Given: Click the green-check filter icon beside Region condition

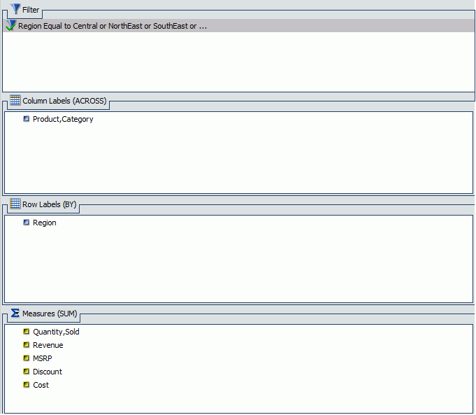Looking at the screenshot, I should click(x=10, y=25).
